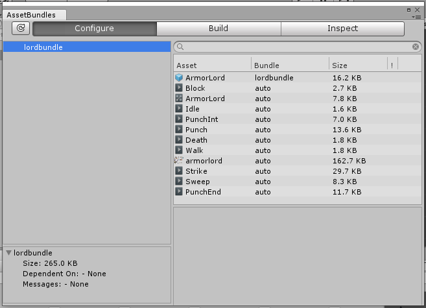Click the 162.7 KB size value
This screenshot has width=426, height=308.
[349, 161]
